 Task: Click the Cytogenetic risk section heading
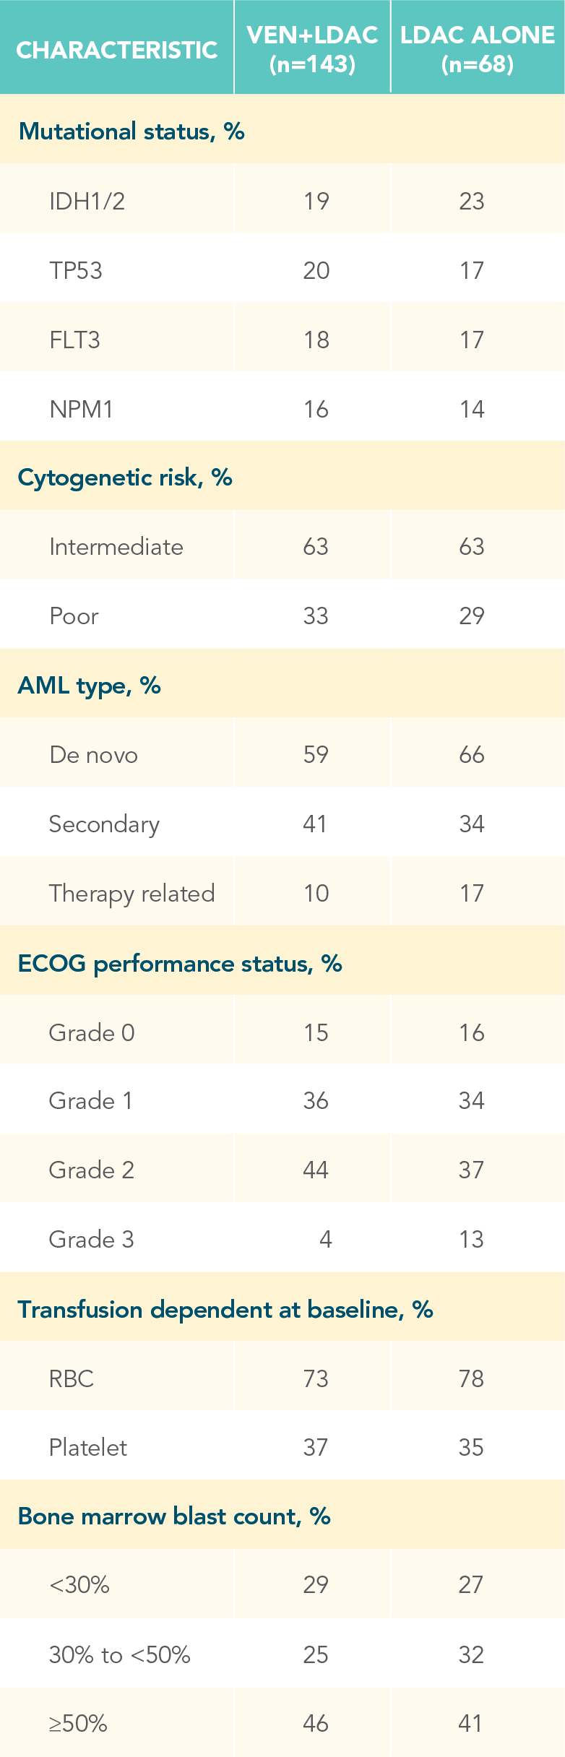(125, 478)
